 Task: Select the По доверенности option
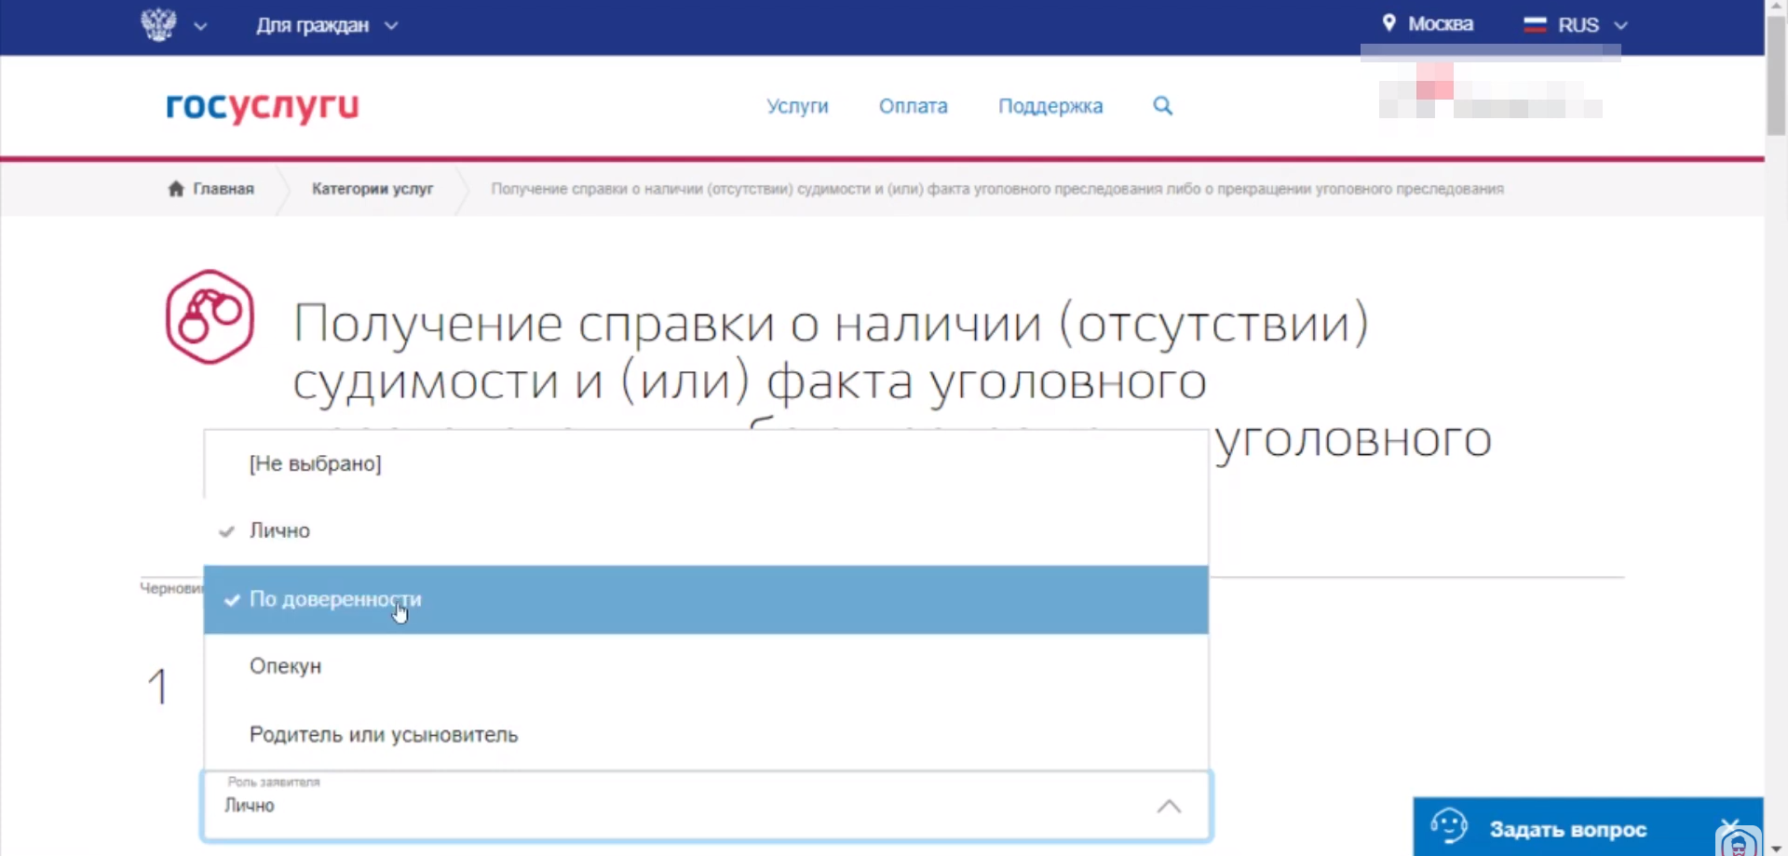(335, 599)
